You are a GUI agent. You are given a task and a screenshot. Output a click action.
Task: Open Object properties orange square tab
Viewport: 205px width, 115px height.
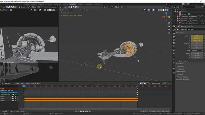pos(174,50)
